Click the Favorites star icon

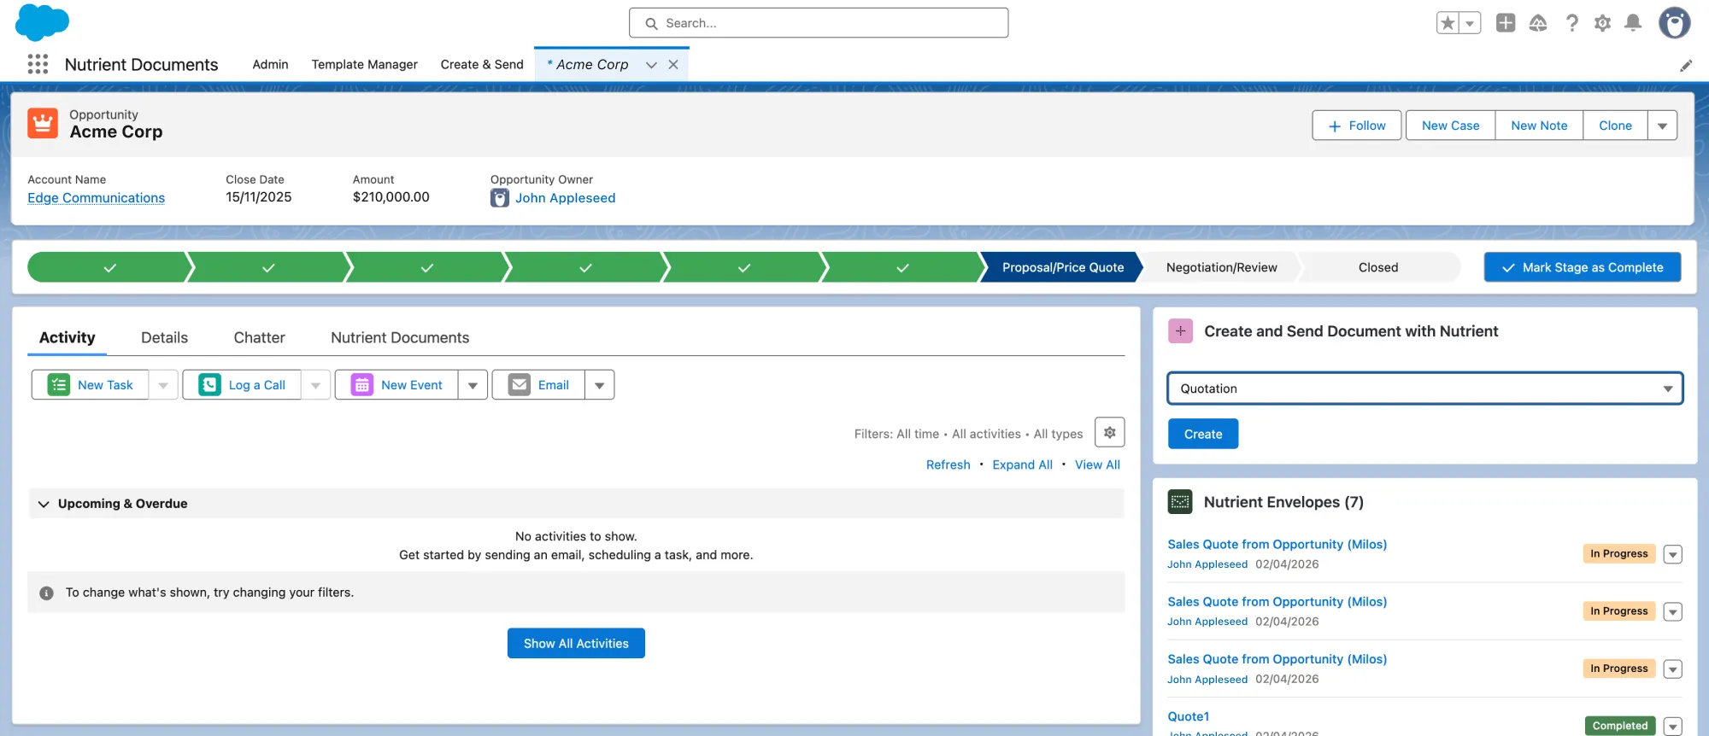tap(1448, 23)
